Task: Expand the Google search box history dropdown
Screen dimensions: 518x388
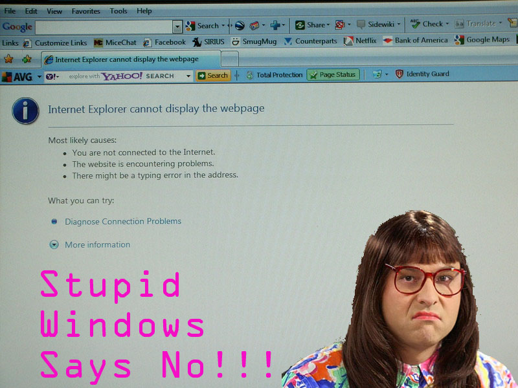Action: (177, 27)
